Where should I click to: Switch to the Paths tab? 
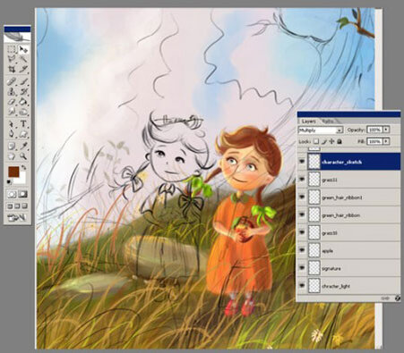coord(329,122)
